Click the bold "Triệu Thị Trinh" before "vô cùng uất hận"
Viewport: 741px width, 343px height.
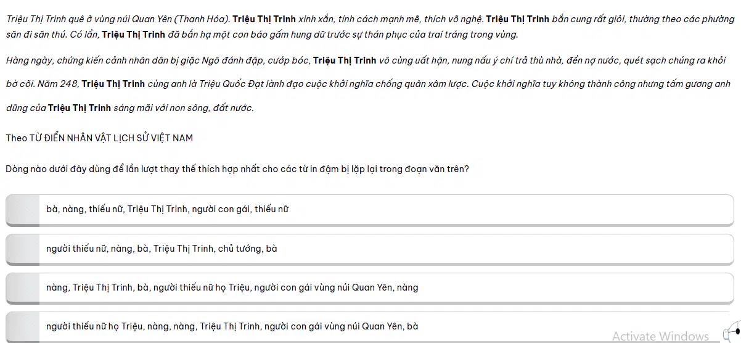click(345, 60)
